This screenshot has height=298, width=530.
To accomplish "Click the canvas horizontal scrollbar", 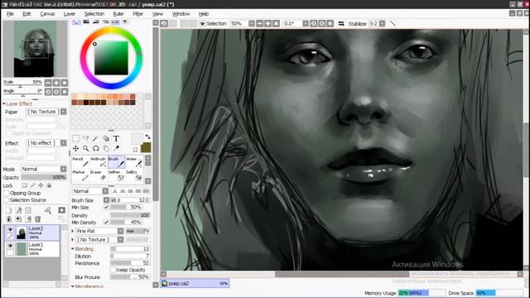I will [342, 274].
